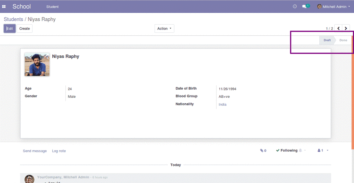Select the Done status stage
The width and height of the screenshot is (354, 183).
344,40
